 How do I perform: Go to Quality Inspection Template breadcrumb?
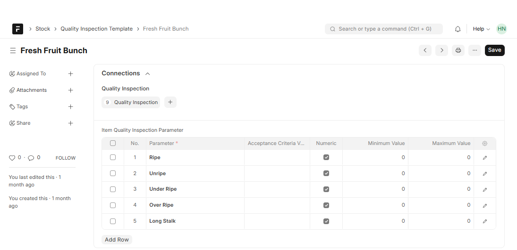(x=96, y=29)
